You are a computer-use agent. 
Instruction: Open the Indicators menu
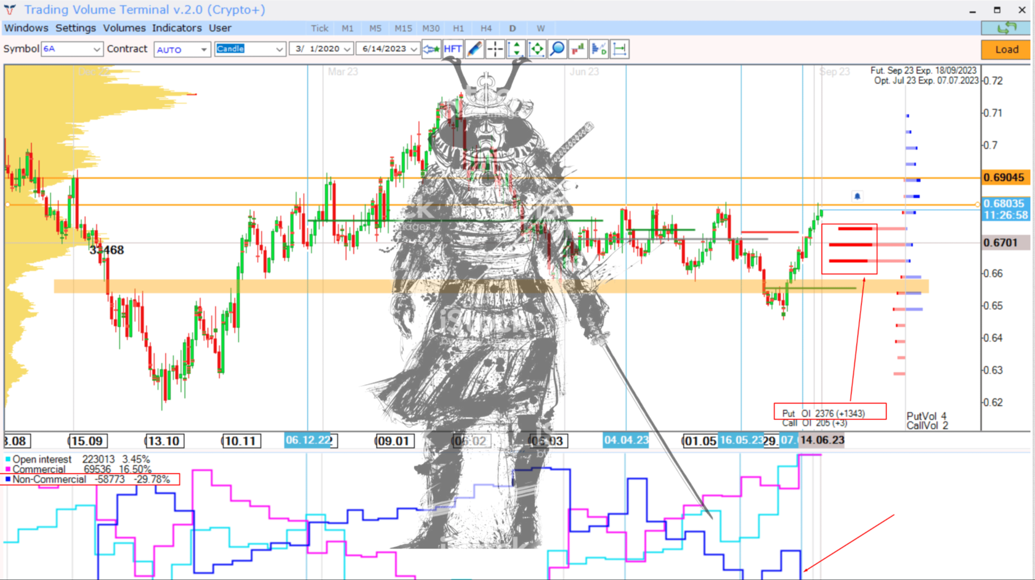[x=177, y=28]
